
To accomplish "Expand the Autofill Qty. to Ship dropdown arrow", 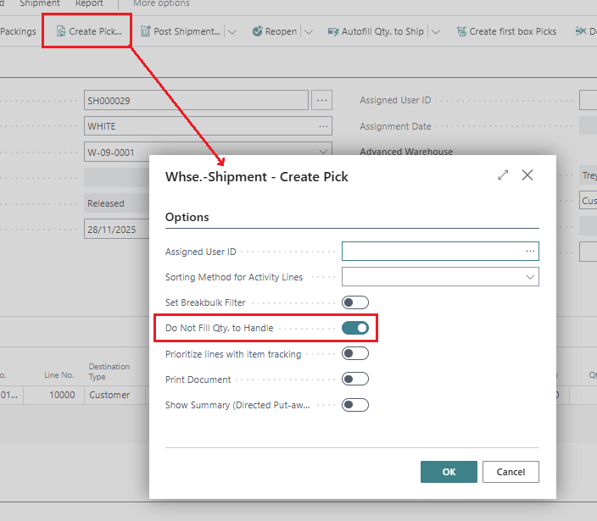I will tap(435, 31).
